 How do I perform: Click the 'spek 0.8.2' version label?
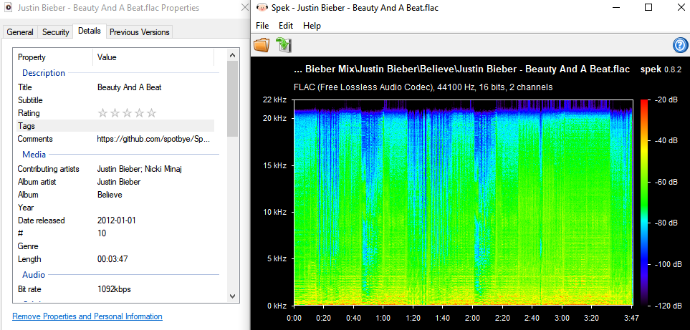coord(661,69)
